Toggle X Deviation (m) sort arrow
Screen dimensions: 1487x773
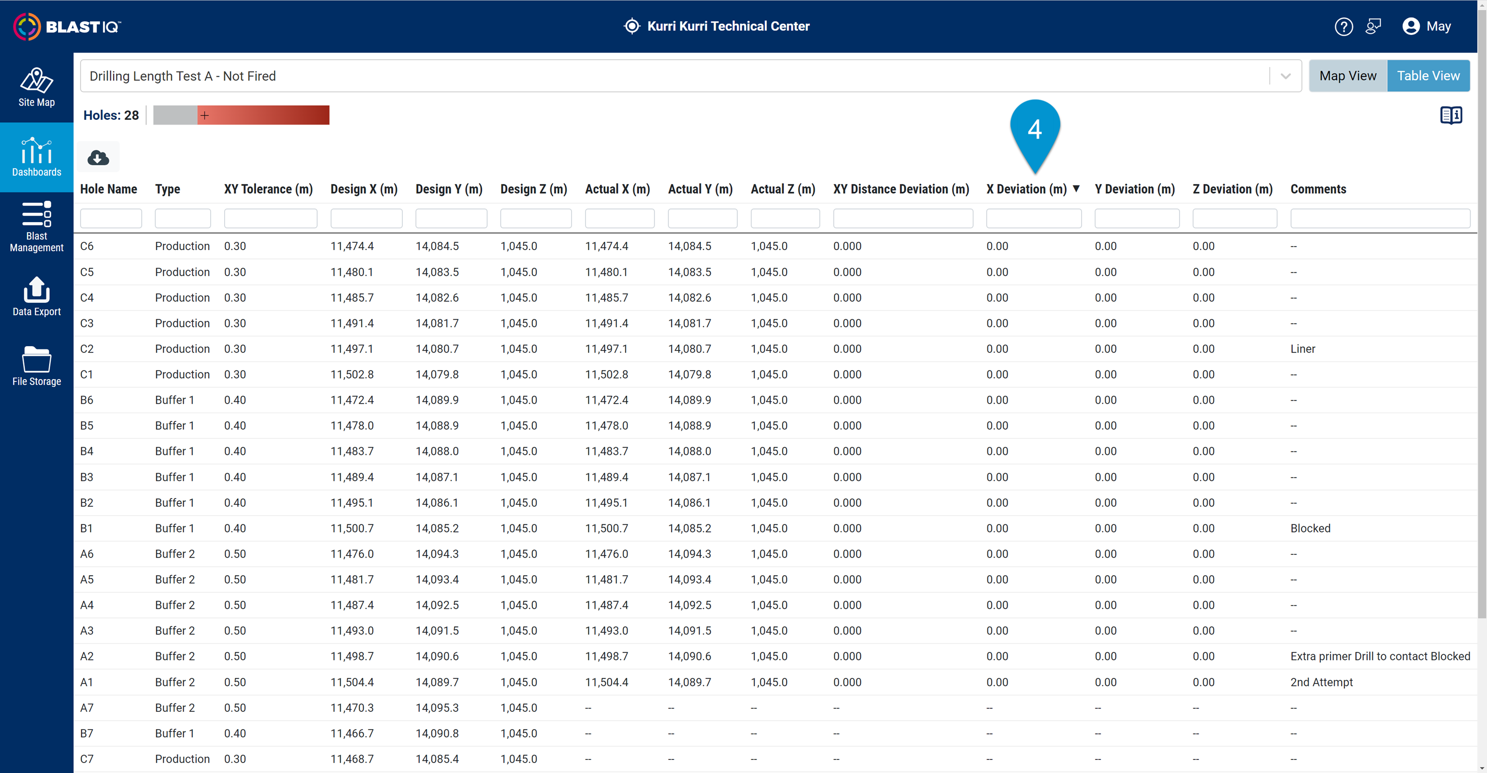coord(1076,189)
